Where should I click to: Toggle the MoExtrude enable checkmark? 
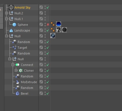pyautogui.click(x=48, y=82)
